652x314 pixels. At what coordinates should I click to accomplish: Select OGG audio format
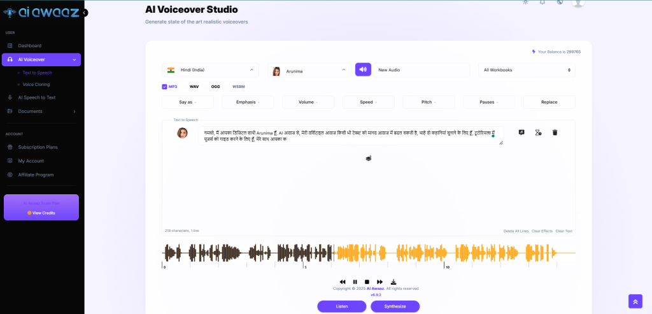pyautogui.click(x=215, y=86)
